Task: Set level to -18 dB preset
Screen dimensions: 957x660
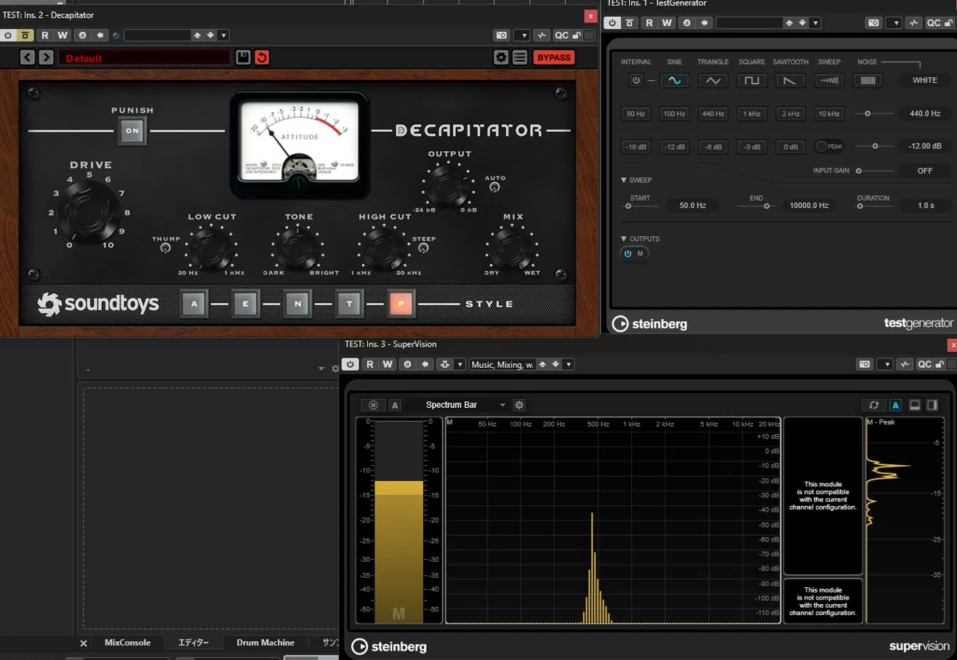Action: tap(636, 146)
